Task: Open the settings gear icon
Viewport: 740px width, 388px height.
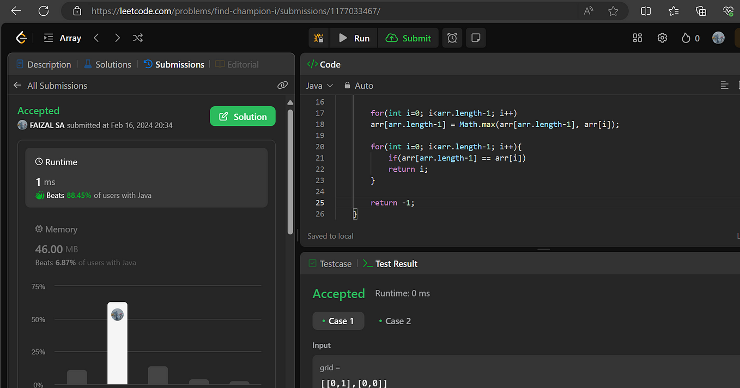Action: pyautogui.click(x=662, y=38)
